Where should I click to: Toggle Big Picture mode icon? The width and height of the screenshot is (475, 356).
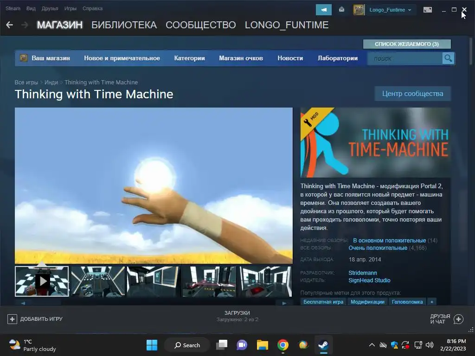427,10
